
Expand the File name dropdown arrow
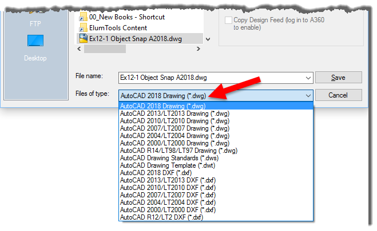pos(308,78)
